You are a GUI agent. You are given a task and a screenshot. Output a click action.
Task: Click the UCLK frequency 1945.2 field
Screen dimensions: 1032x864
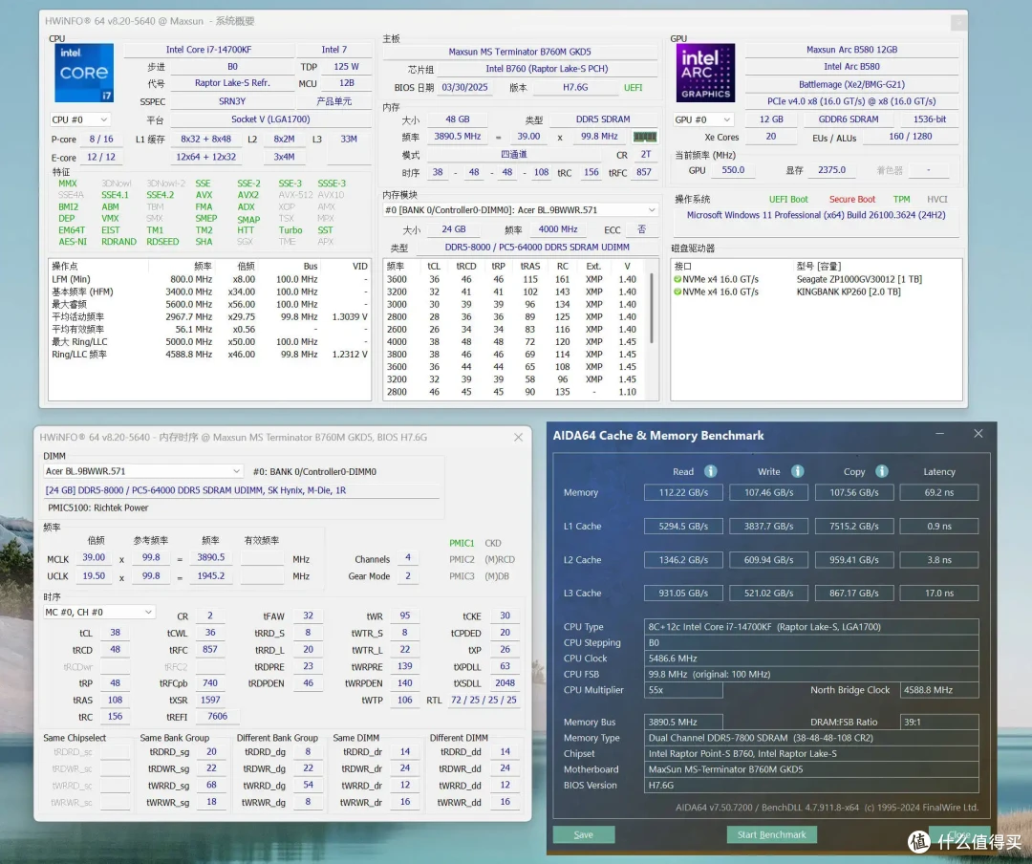tap(210, 575)
